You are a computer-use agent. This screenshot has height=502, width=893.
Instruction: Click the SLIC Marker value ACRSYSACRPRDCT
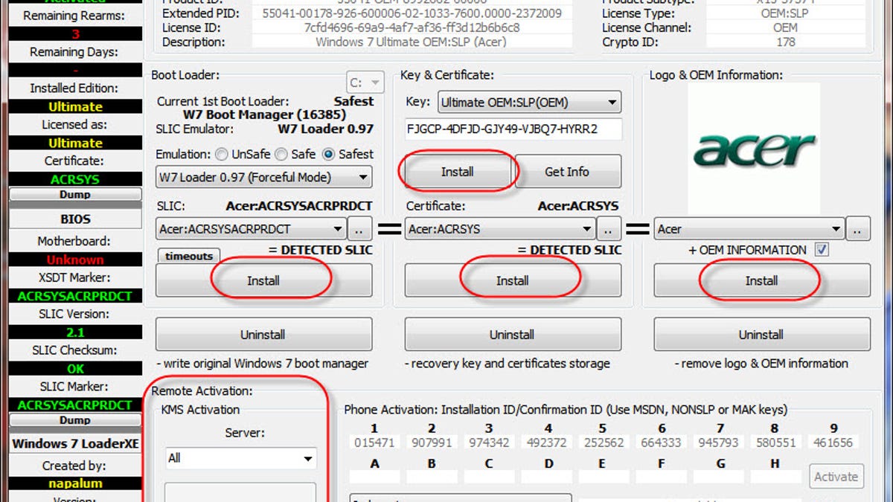click(x=75, y=405)
